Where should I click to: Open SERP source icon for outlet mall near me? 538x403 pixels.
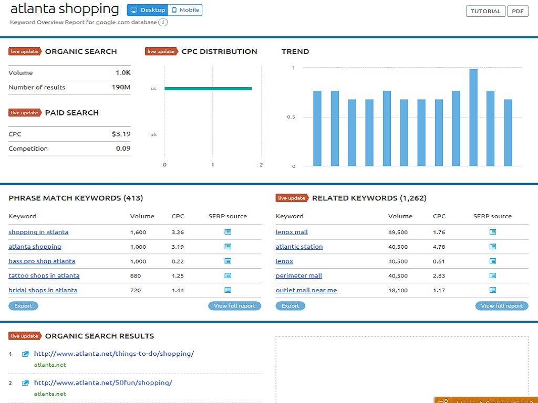[492, 290]
